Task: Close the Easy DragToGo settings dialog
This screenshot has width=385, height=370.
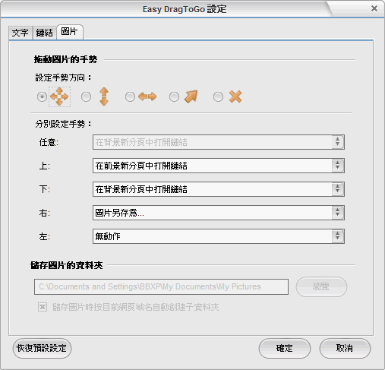Action: click(x=374, y=8)
